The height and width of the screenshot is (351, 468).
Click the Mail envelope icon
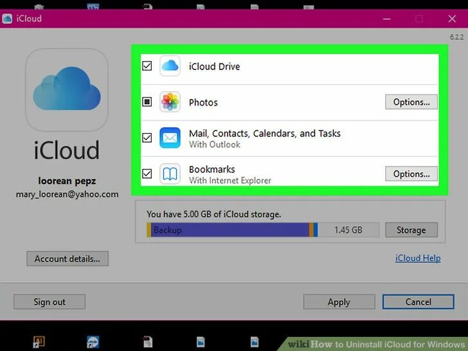(x=170, y=138)
